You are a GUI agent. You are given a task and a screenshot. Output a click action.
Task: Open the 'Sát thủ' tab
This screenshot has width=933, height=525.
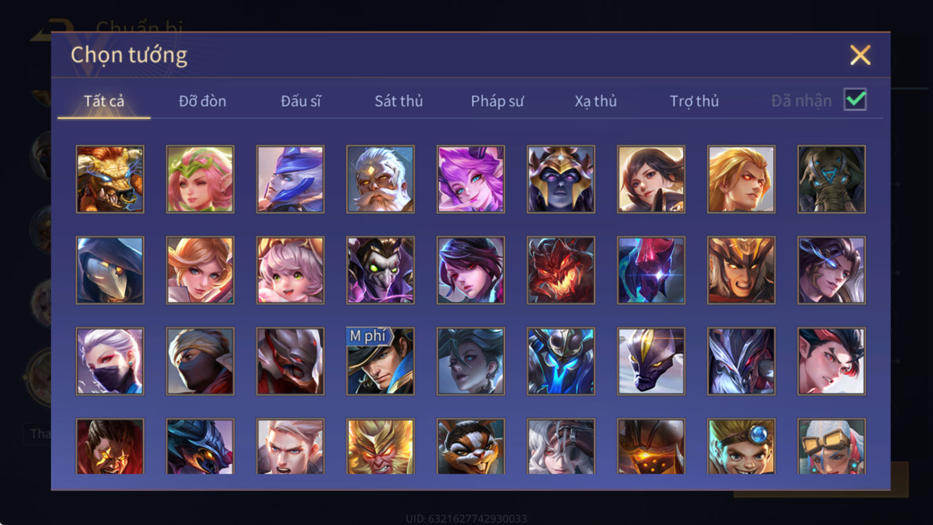click(398, 101)
